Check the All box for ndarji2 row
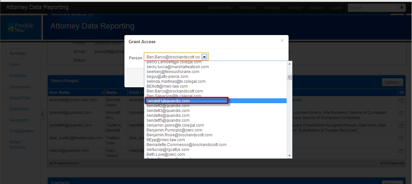The height and width of the screenshot is (184, 412). click(401, 151)
